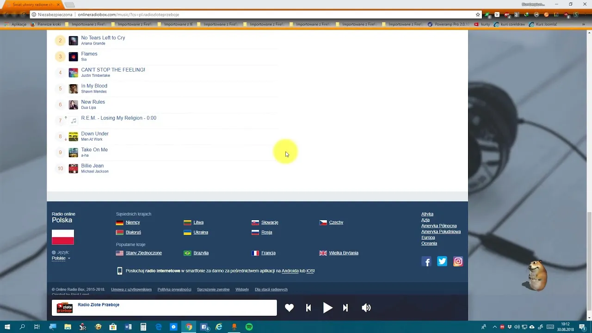Image resolution: width=592 pixels, height=333 pixels.
Task: Mute the player volume speaker icon
Action: 366,308
